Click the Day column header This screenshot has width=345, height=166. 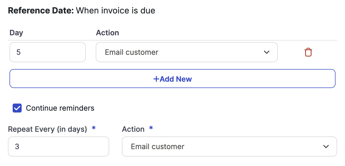pyautogui.click(x=16, y=33)
